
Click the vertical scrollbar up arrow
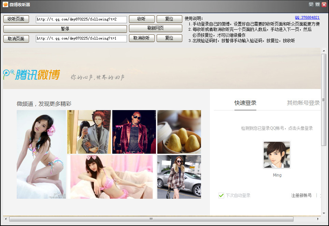pyautogui.click(x=324, y=51)
